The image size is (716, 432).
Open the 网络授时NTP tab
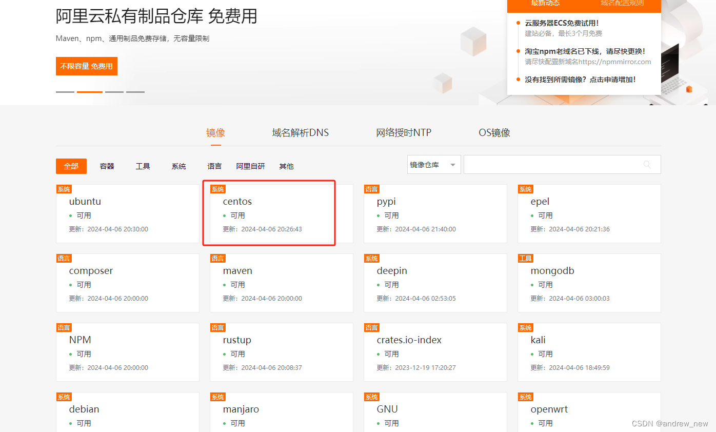[404, 132]
